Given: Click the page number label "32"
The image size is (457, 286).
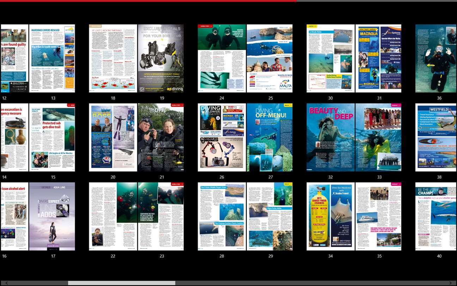Looking at the screenshot, I should (330, 177).
